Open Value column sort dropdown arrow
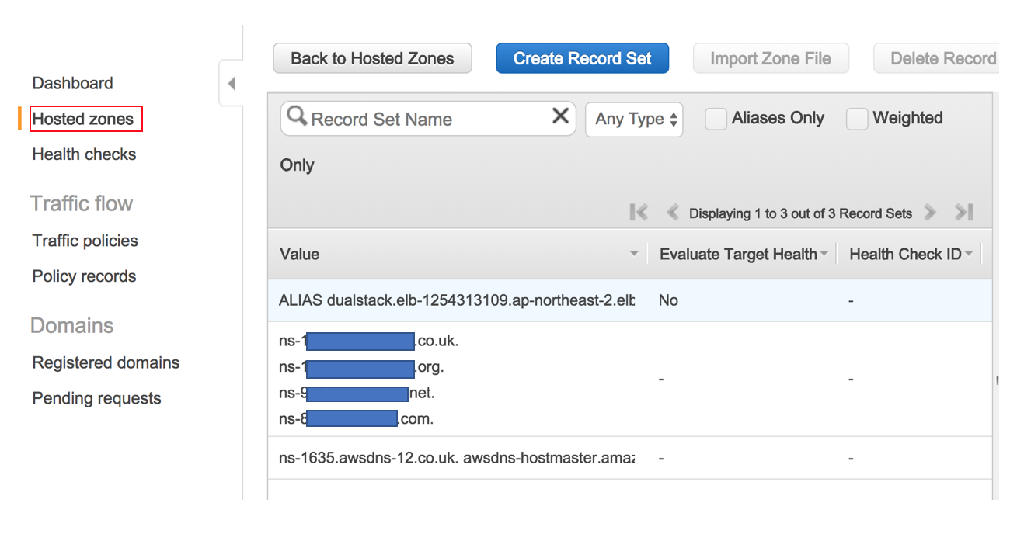 point(634,254)
